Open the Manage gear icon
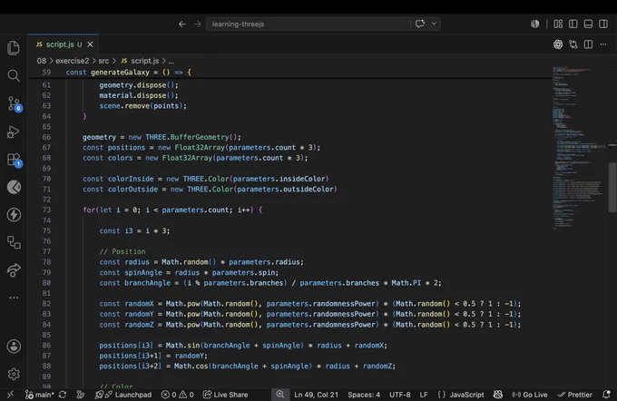Image resolution: width=617 pixels, height=401 pixels. (x=14, y=374)
